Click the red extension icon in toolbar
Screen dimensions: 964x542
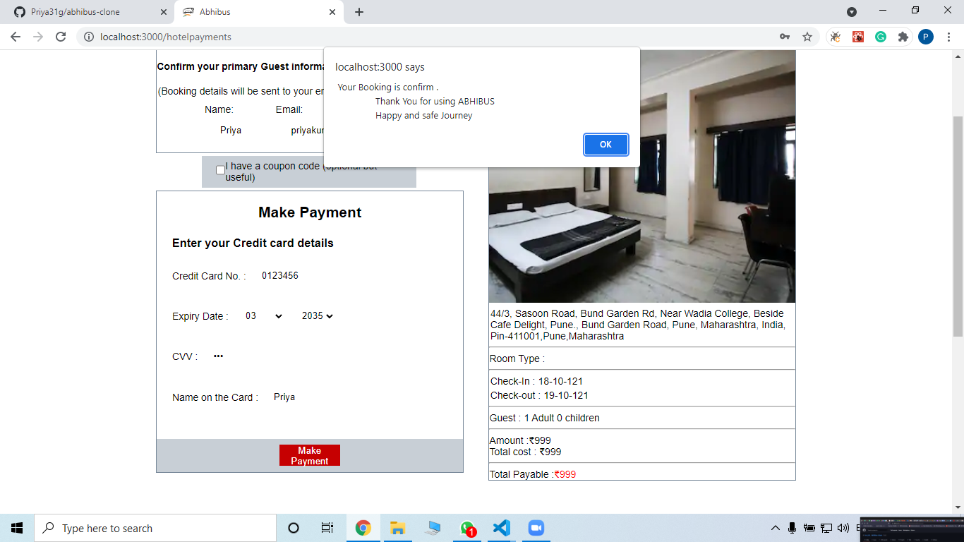coord(858,37)
